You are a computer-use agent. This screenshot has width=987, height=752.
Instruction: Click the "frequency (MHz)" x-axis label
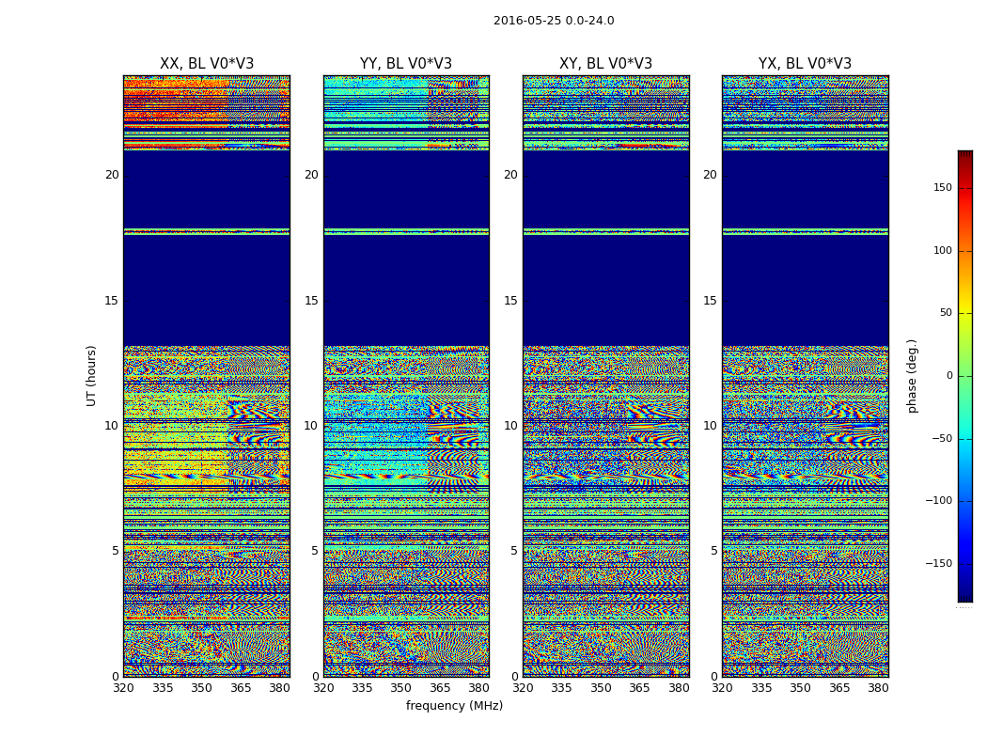click(x=454, y=706)
